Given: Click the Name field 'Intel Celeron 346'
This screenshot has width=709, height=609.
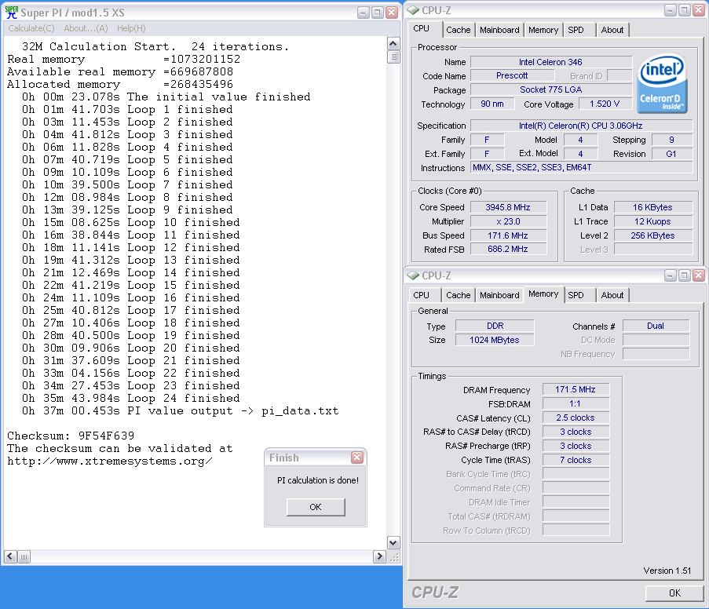Looking at the screenshot, I should coord(550,62).
